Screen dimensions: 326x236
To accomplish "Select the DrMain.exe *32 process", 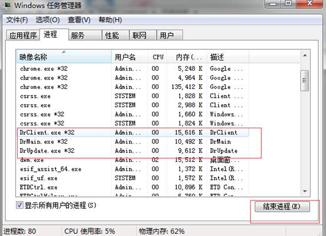I will 133,142.
